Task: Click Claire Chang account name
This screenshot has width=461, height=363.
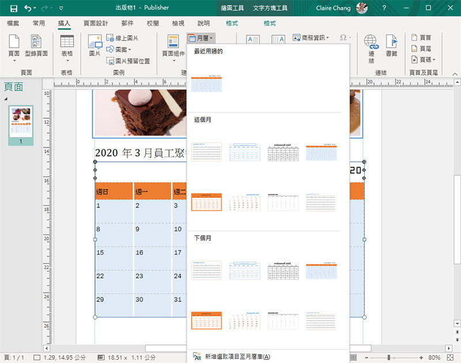Action: tap(333, 8)
